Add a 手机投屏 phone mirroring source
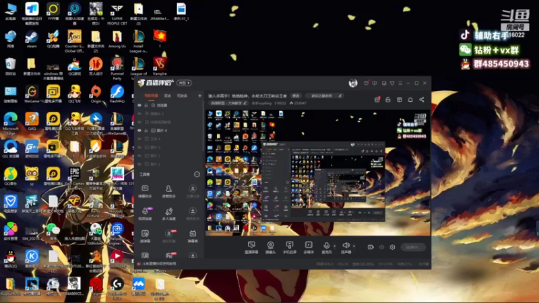Screen dimensions: 539x303 click(x=290, y=247)
